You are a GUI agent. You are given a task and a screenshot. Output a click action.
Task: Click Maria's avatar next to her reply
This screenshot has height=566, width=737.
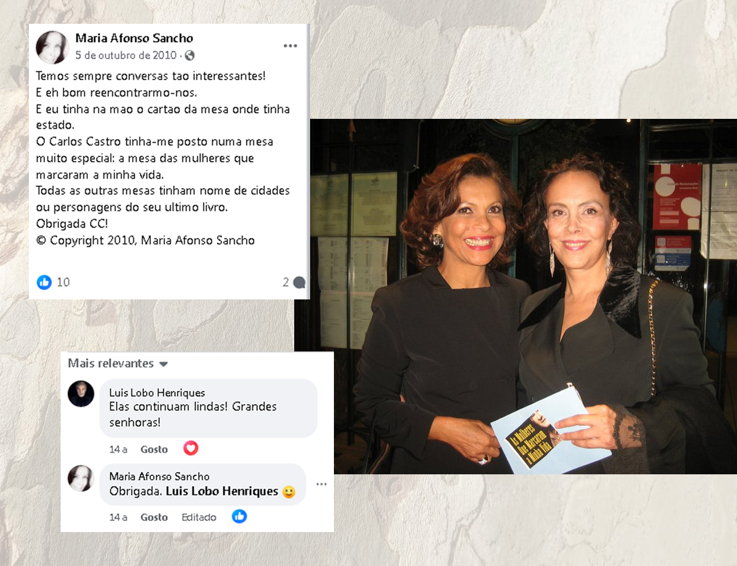click(x=81, y=478)
